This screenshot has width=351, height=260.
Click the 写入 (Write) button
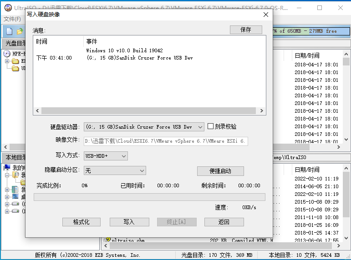tap(129, 222)
